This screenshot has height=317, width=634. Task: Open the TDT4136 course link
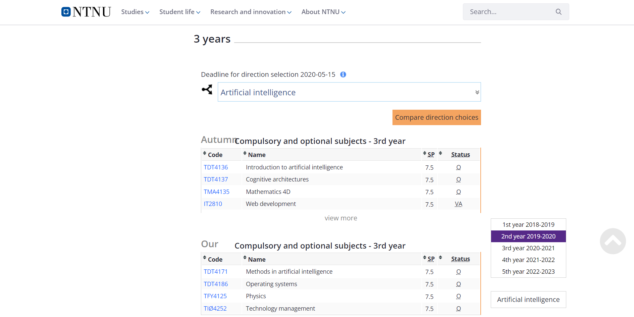click(216, 167)
